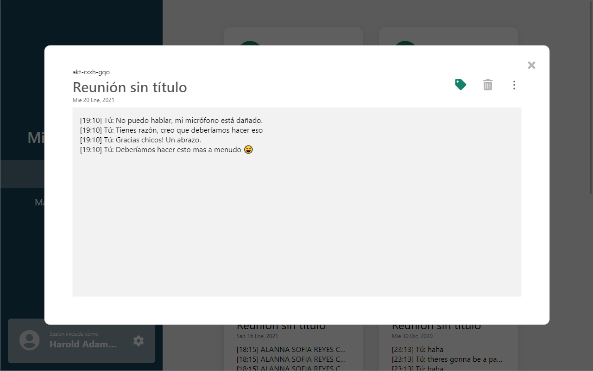Click the date "Mie 20 Ene, 2021"
The image size is (593, 371).
click(x=94, y=100)
